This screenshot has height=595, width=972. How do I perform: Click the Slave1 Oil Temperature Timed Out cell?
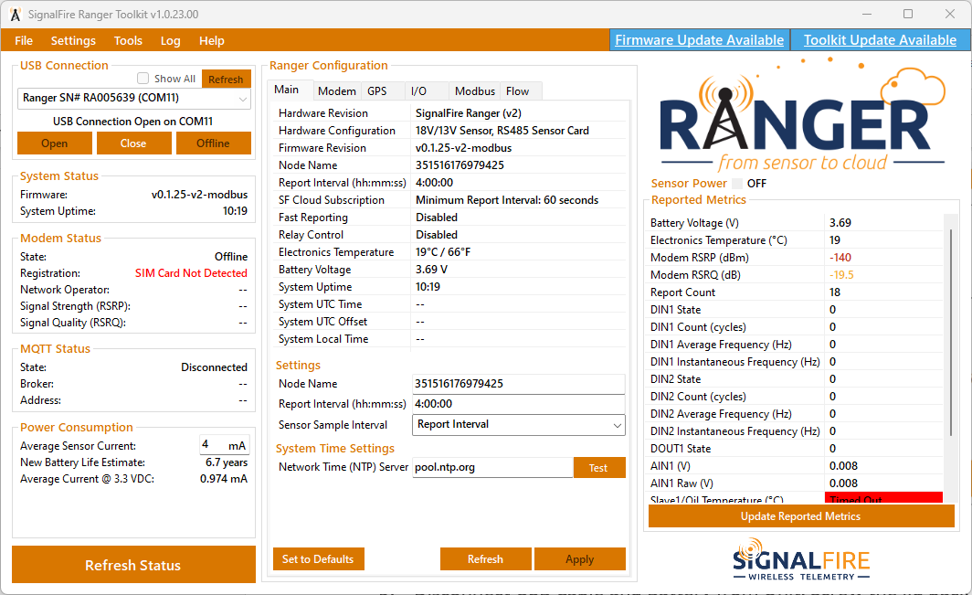[883, 498]
